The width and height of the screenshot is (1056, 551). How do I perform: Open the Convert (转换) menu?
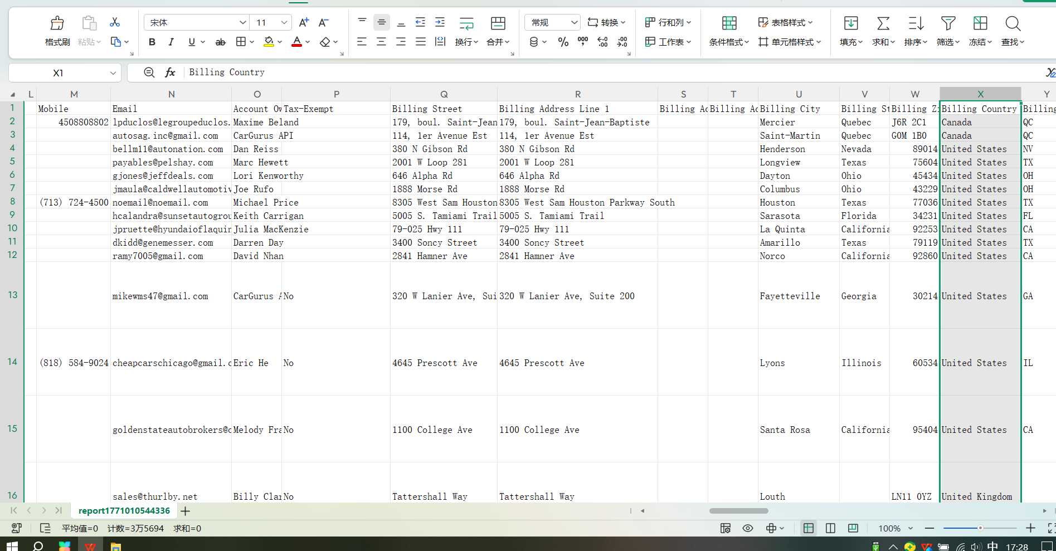pyautogui.click(x=606, y=22)
